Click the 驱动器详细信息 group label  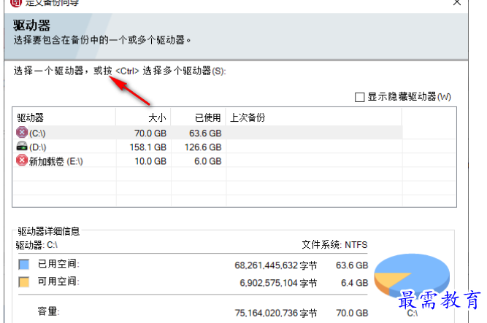47,231
